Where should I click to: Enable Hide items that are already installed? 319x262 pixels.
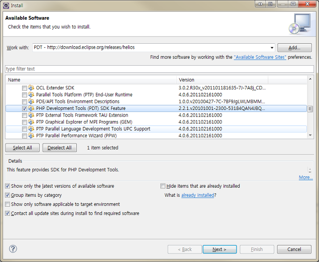[x=163, y=186]
